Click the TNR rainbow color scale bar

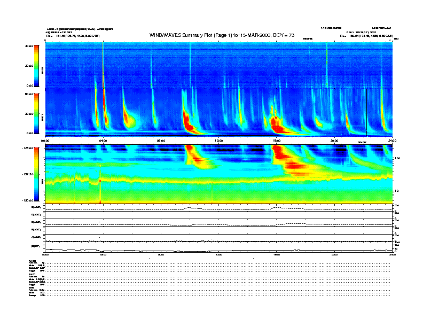tap(36, 174)
